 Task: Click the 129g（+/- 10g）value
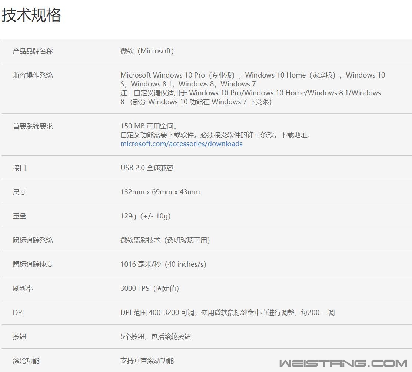(x=146, y=216)
